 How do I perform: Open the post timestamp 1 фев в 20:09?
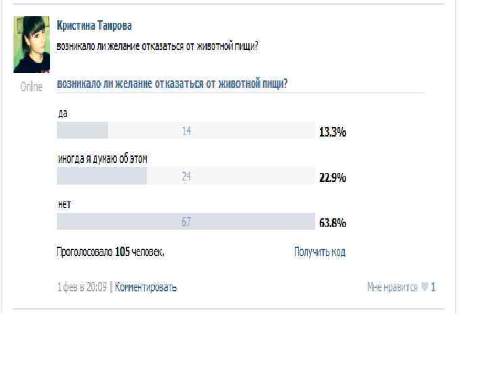coord(82,287)
